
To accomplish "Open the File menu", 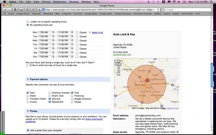I will (x=21, y=2).
